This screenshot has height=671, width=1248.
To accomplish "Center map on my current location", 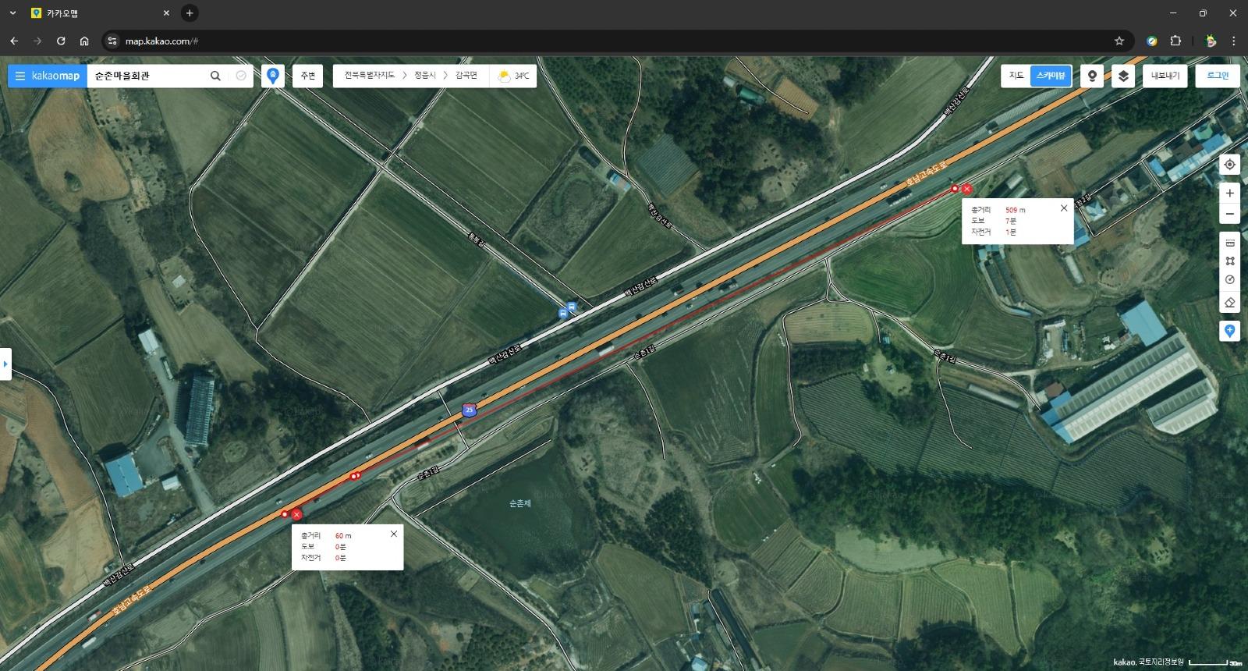I will point(1230,165).
